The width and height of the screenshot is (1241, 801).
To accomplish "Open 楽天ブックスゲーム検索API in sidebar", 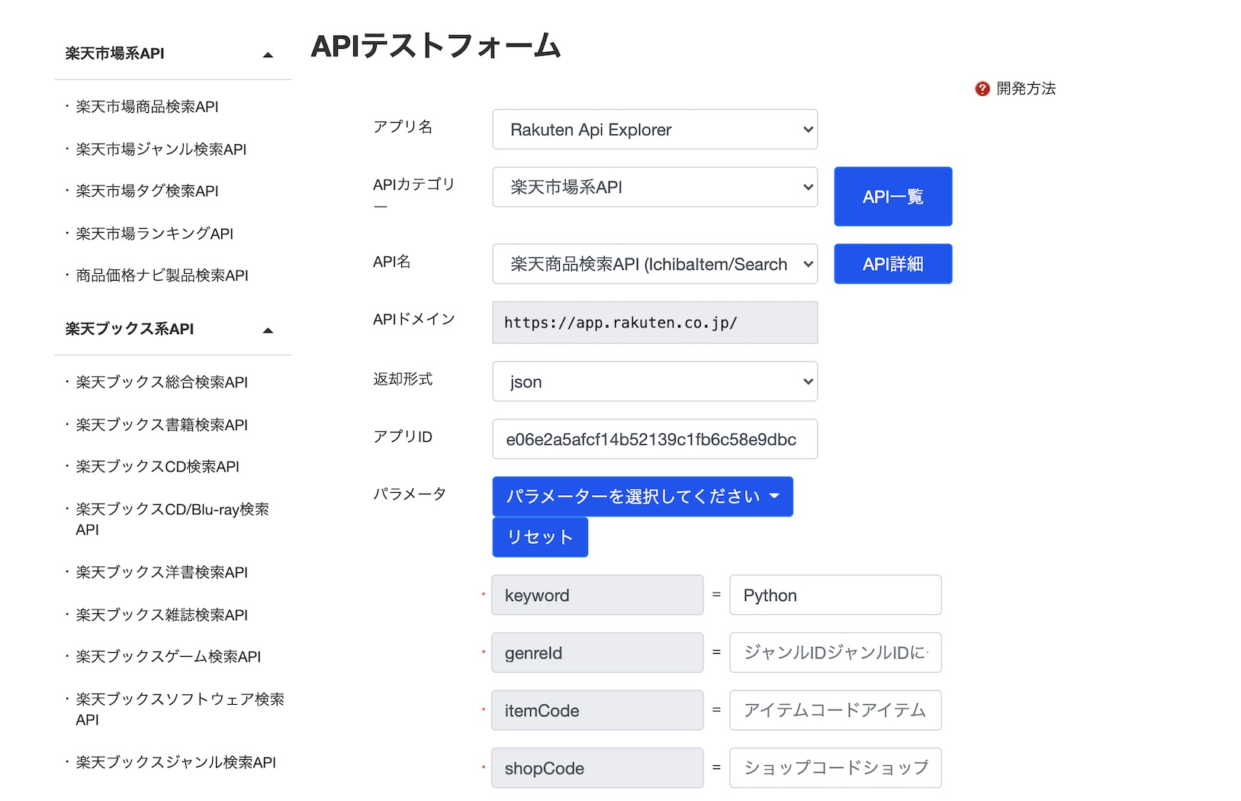I will coord(168,657).
